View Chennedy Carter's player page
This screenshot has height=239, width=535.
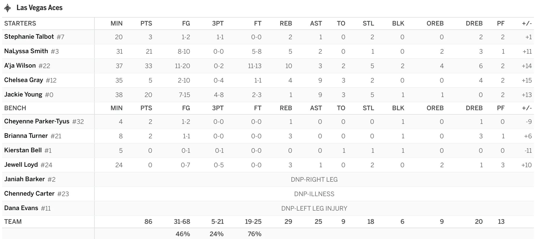coord(29,194)
